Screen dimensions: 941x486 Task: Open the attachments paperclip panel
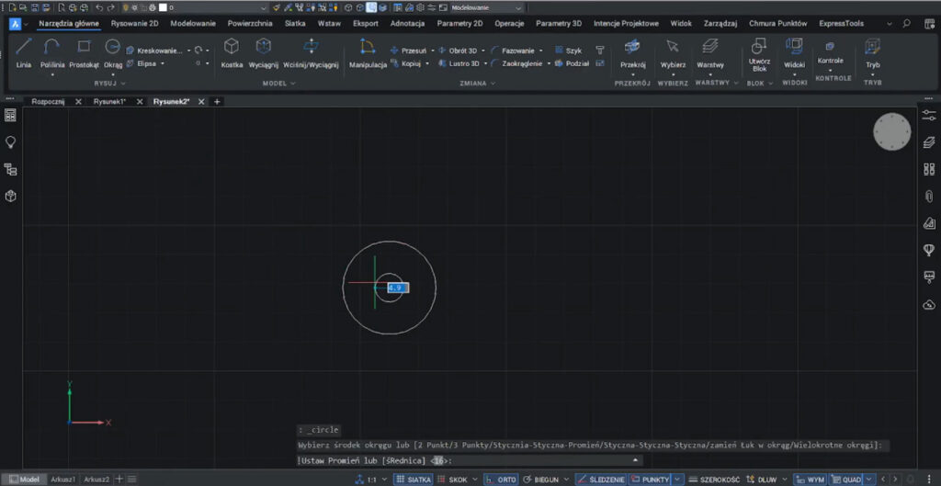tap(928, 196)
